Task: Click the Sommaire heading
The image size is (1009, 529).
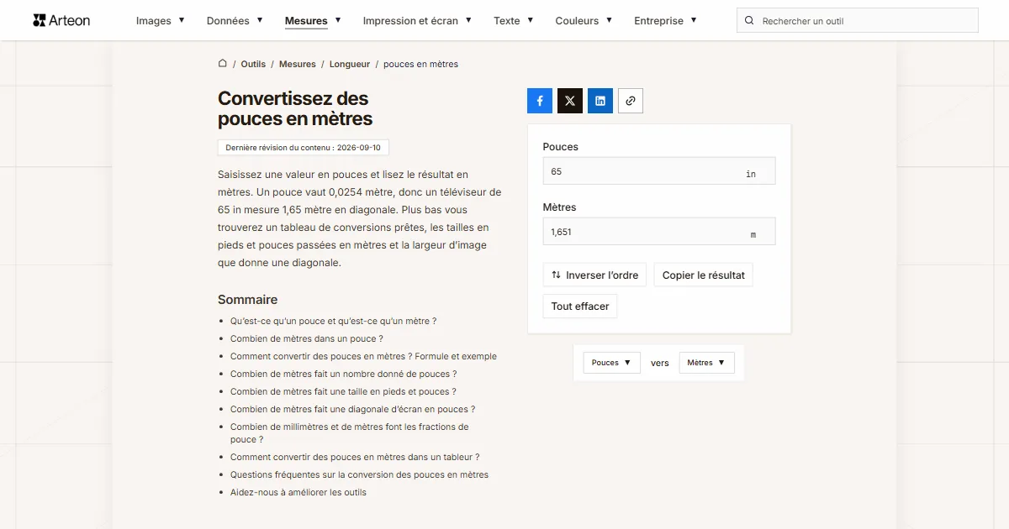Action: tap(247, 300)
